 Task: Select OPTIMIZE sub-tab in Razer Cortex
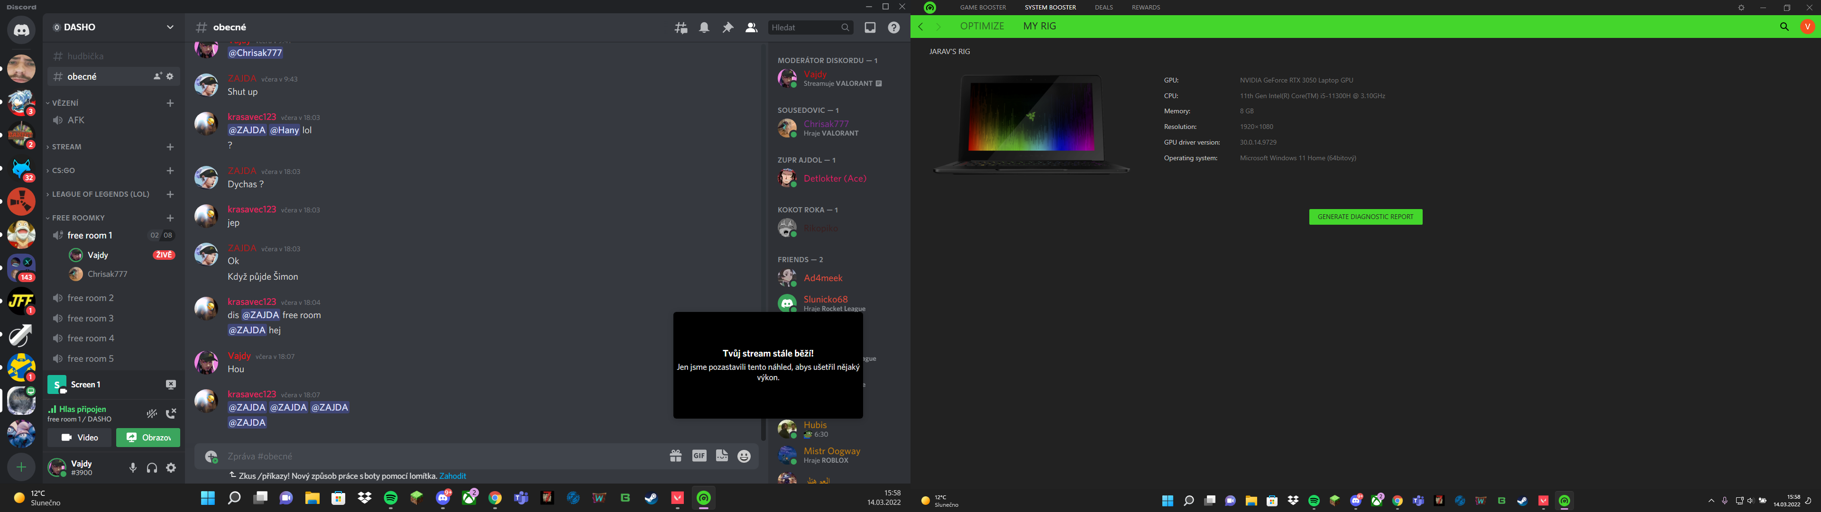click(x=982, y=26)
